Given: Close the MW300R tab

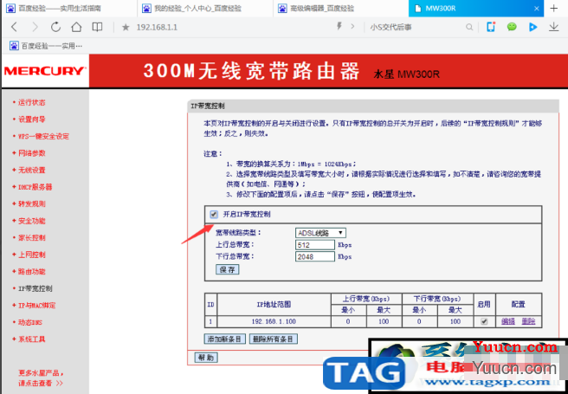Looking at the screenshot, I should (x=537, y=9).
